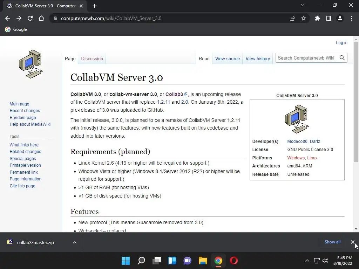Image resolution: width=359 pixels, height=269 pixels.
Task: Open the Linux platform link
Action: (x=312, y=158)
